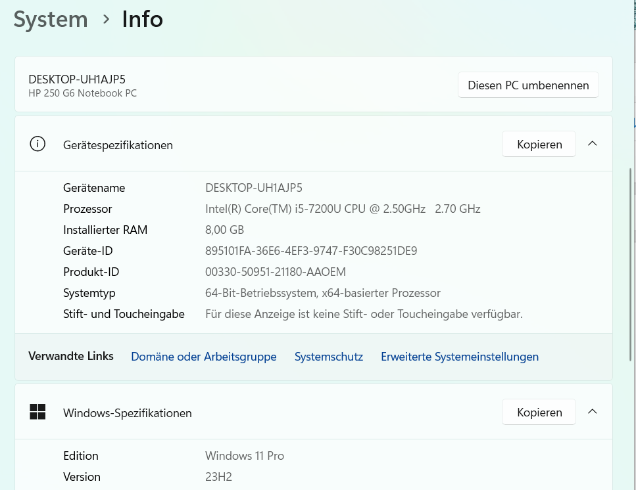Select the Gerätename value DESKTOP-UH1AJP5

253,188
